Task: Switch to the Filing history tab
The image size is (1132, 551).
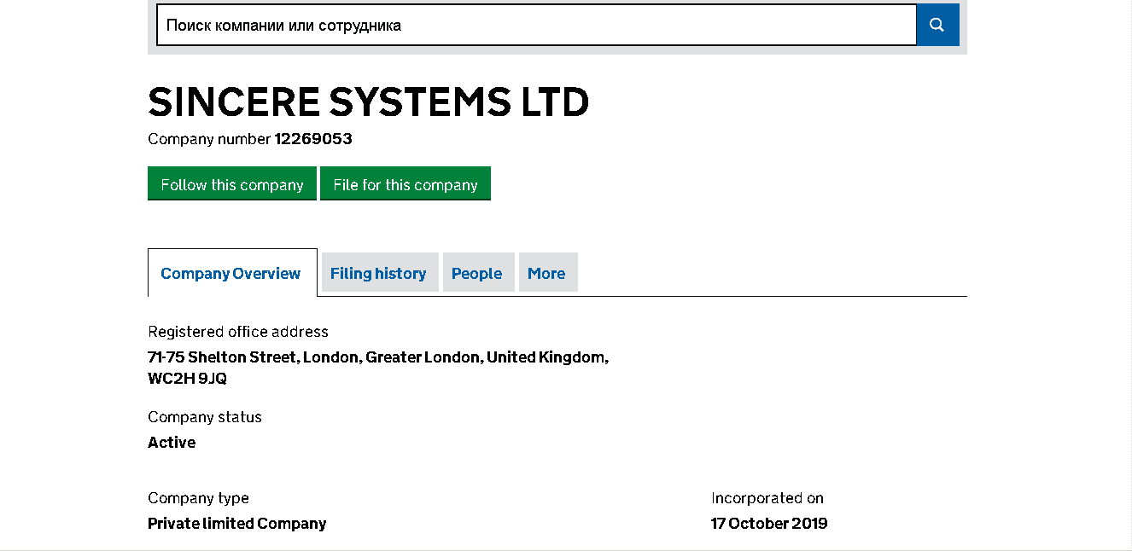Action: click(378, 274)
